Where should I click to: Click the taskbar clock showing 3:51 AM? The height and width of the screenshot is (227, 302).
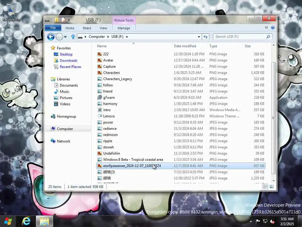coord(287,221)
